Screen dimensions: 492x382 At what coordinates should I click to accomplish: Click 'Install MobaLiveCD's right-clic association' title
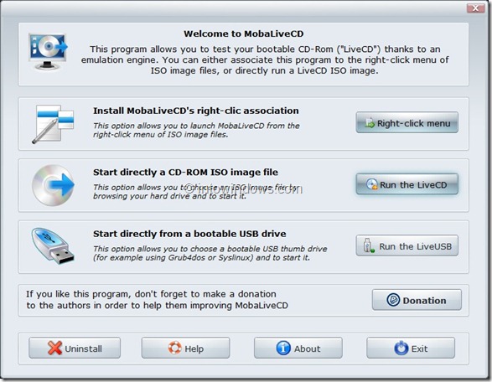[x=196, y=111]
